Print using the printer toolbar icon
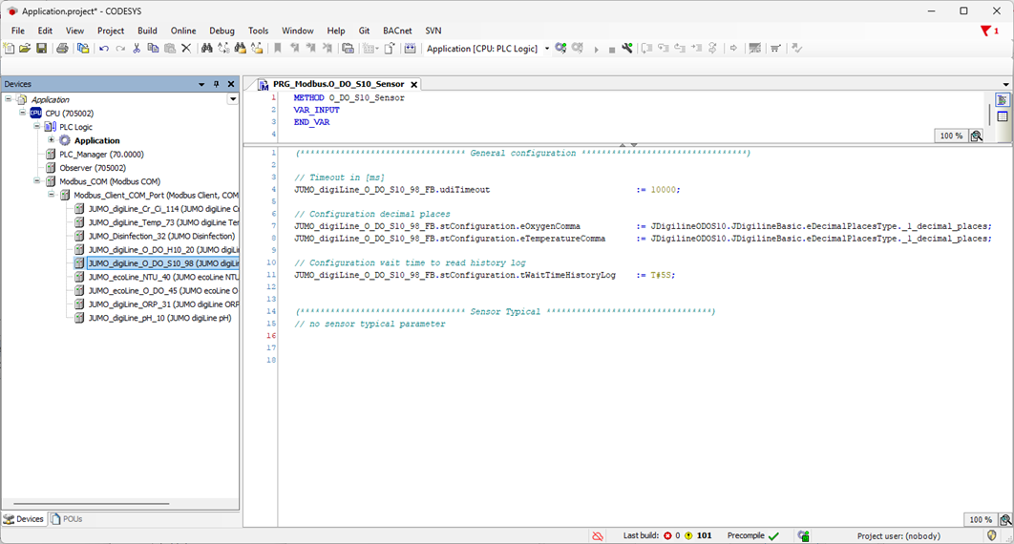 62,49
